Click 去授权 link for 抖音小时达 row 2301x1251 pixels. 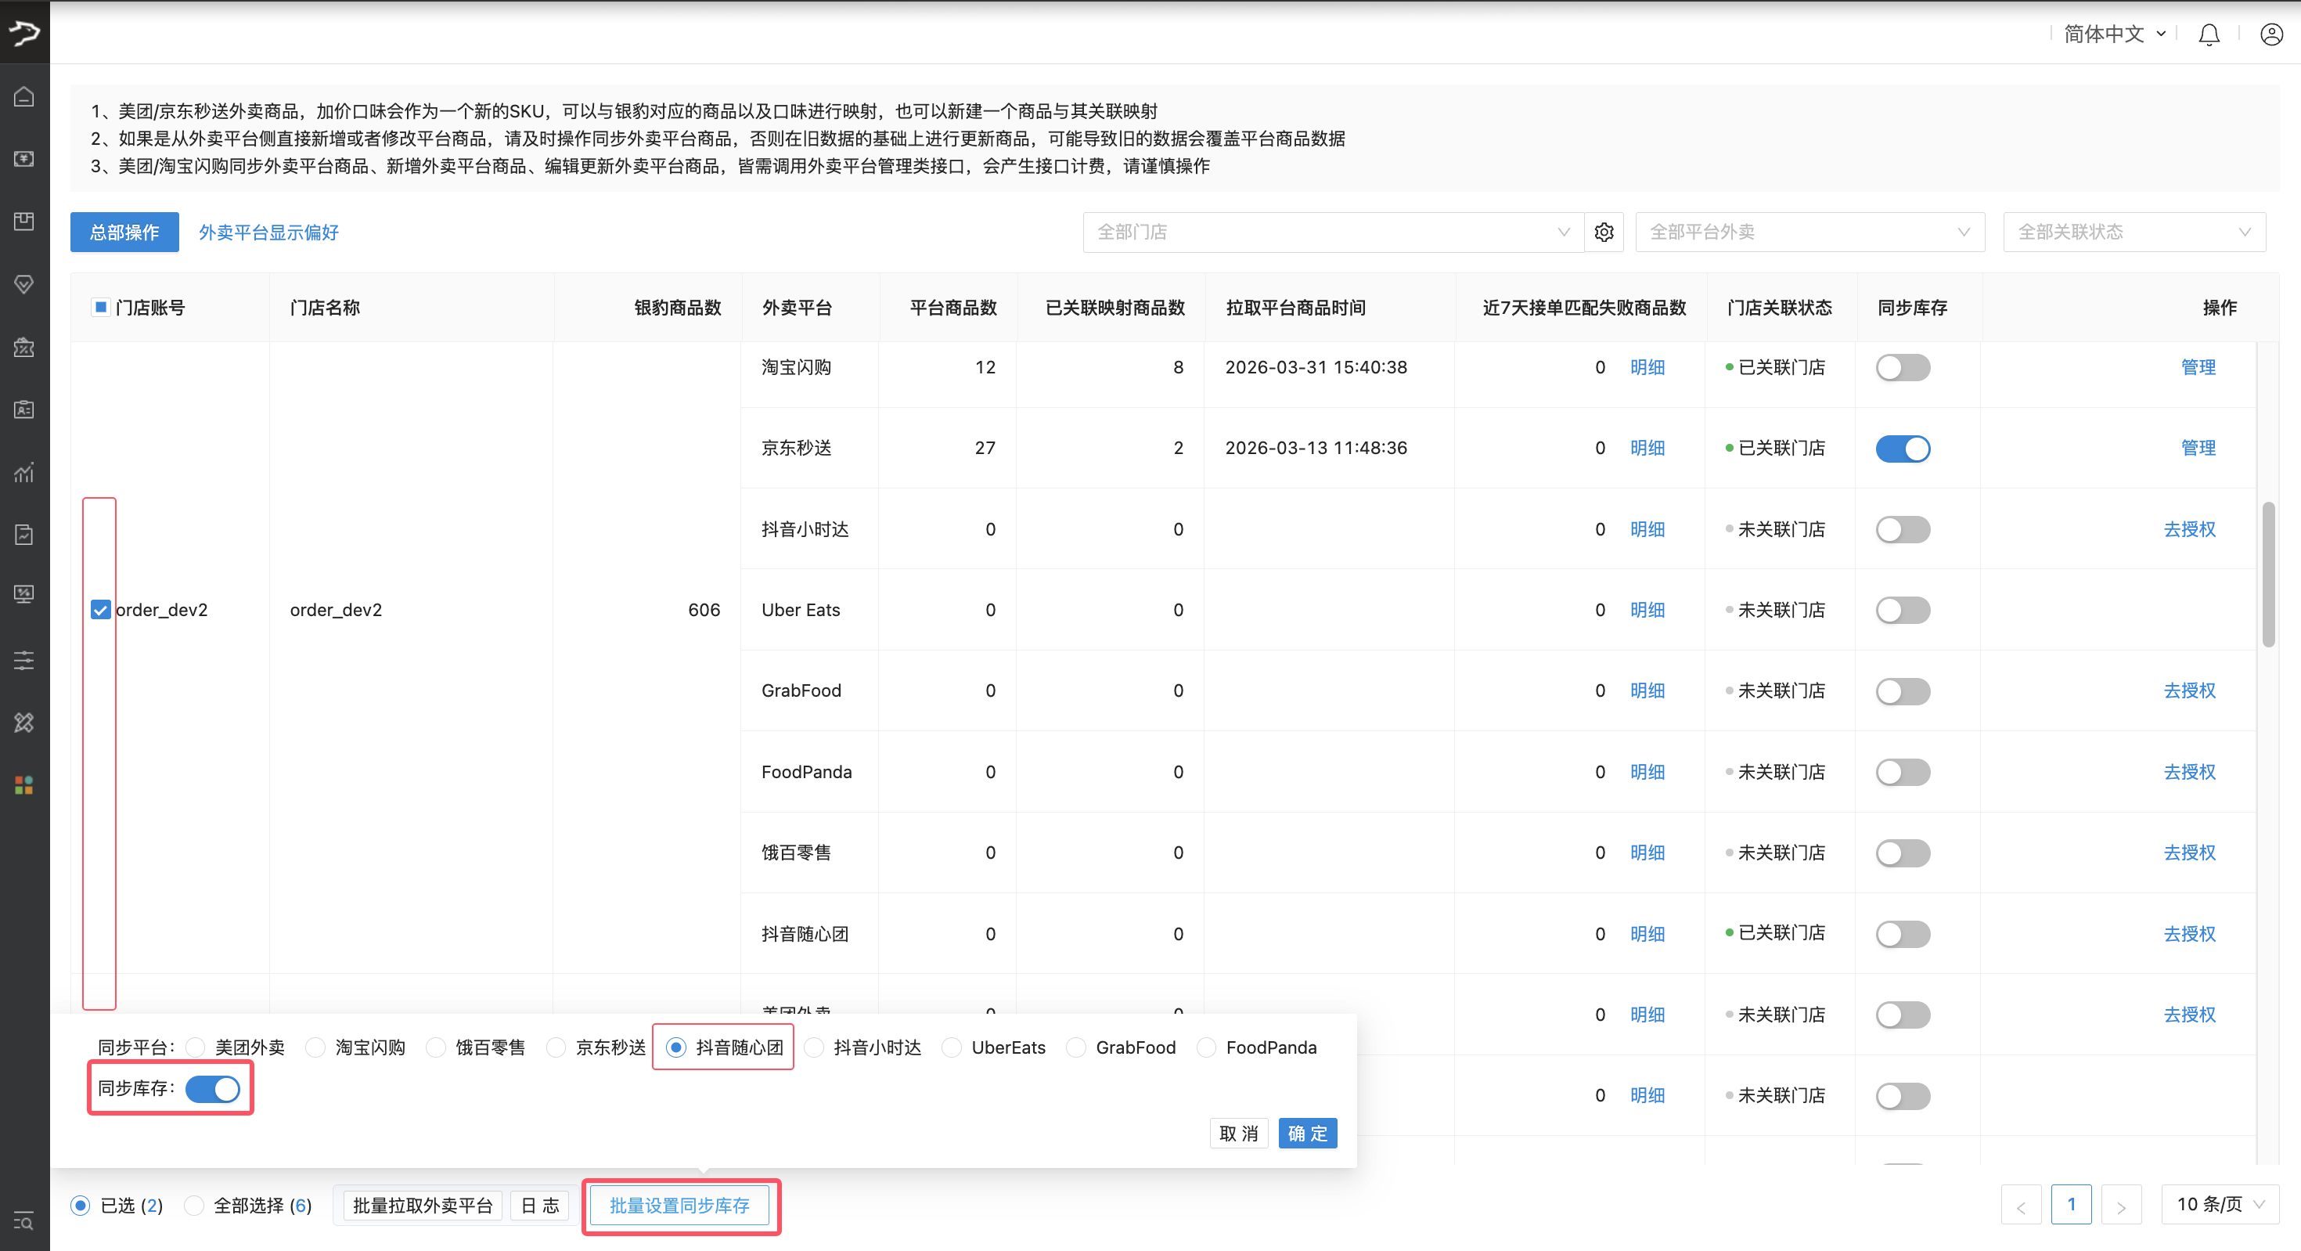tap(2189, 529)
